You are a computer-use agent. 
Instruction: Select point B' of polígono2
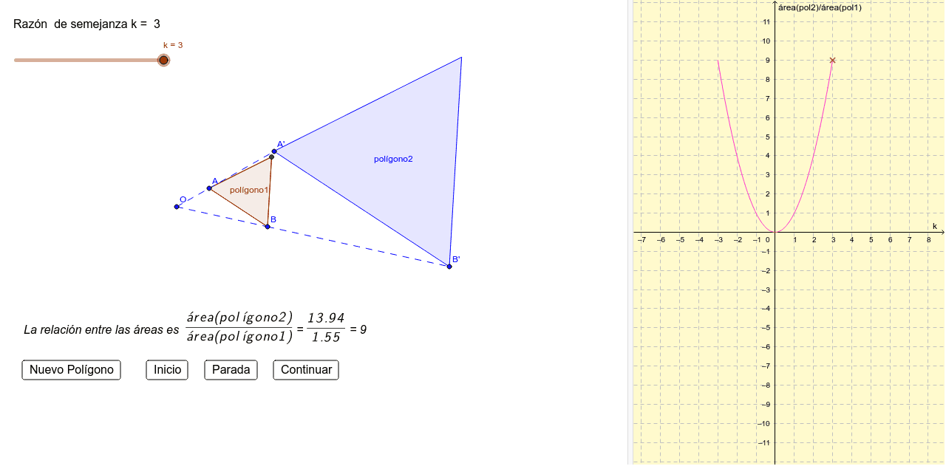(x=449, y=267)
